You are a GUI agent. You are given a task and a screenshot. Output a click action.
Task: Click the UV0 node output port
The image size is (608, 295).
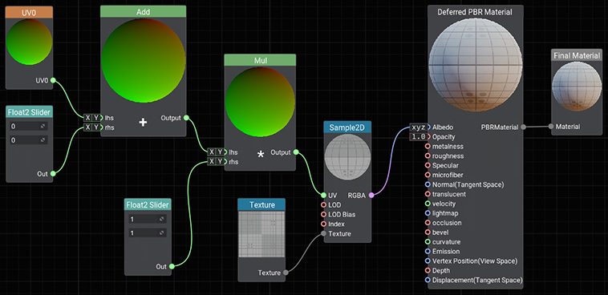pos(53,80)
